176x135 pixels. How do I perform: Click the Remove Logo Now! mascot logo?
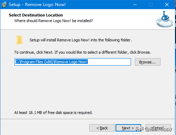click(x=164, y=19)
